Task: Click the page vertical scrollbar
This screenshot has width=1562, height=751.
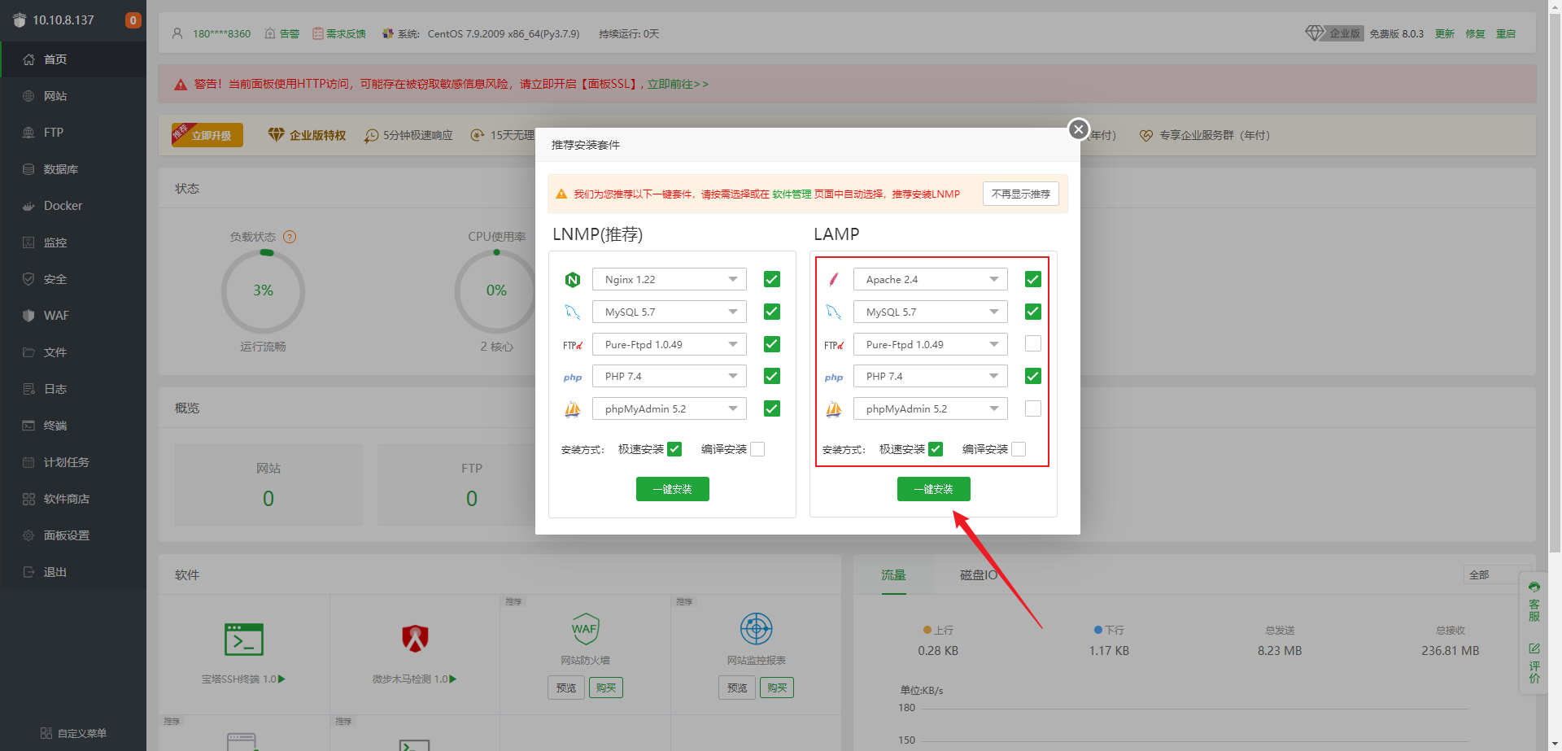Action: 1555,285
